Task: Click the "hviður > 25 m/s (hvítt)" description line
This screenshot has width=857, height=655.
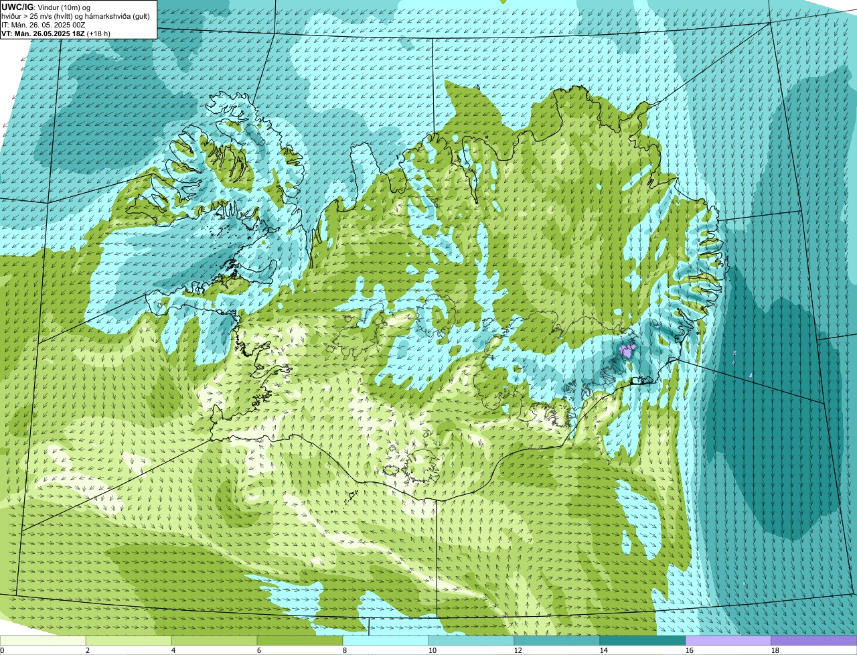Action: [x=77, y=15]
